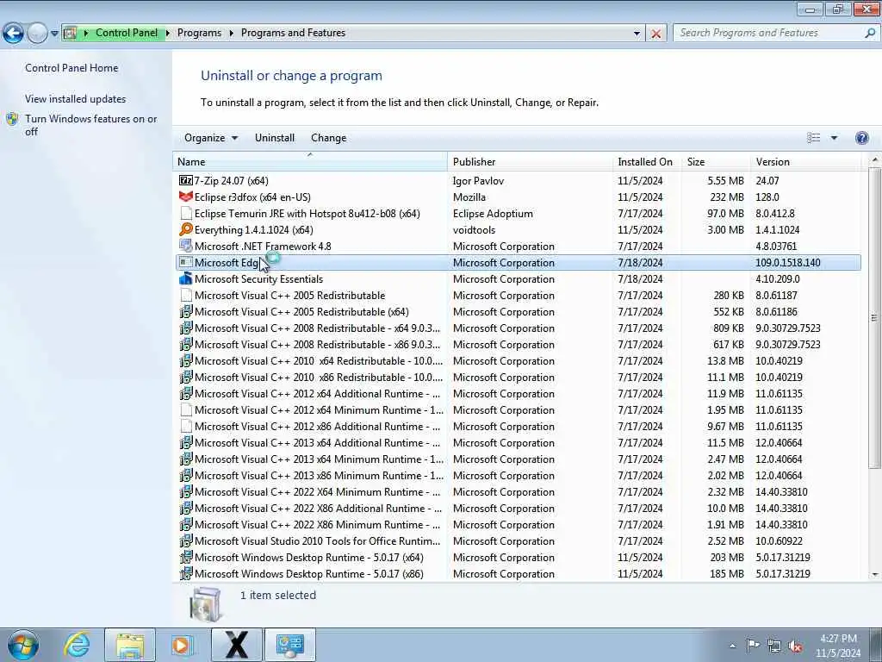Click icon of Visual Studio 2010 Tools for Office
Image resolution: width=882 pixels, height=662 pixels.
[x=186, y=540]
